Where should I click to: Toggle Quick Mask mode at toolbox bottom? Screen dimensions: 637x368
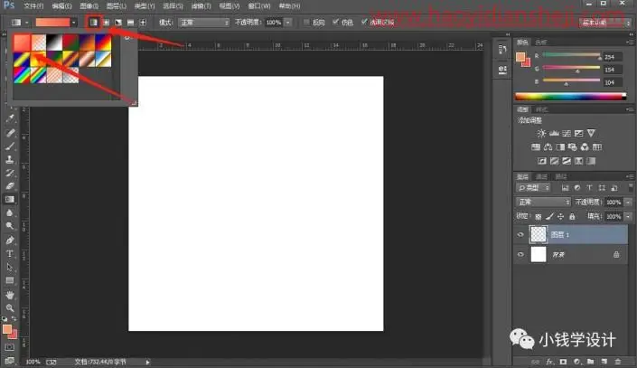tap(10, 347)
